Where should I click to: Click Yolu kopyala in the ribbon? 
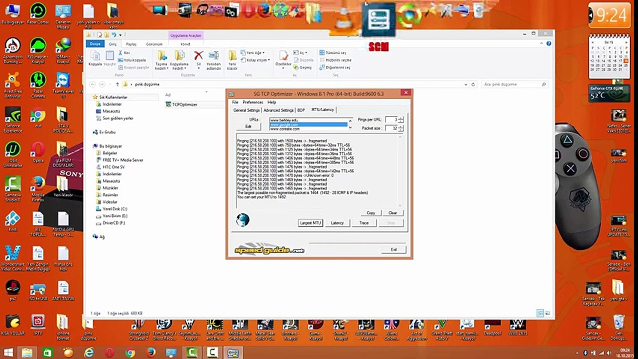(x=132, y=60)
